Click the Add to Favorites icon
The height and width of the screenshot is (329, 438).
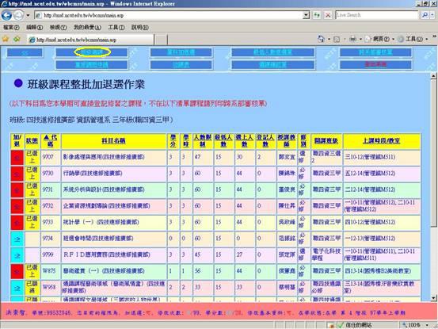click(x=17, y=39)
